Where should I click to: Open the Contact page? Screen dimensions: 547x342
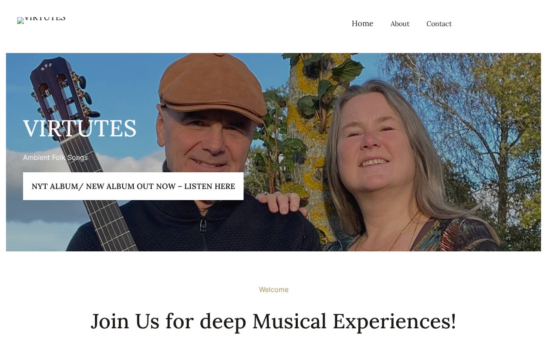[x=439, y=24]
